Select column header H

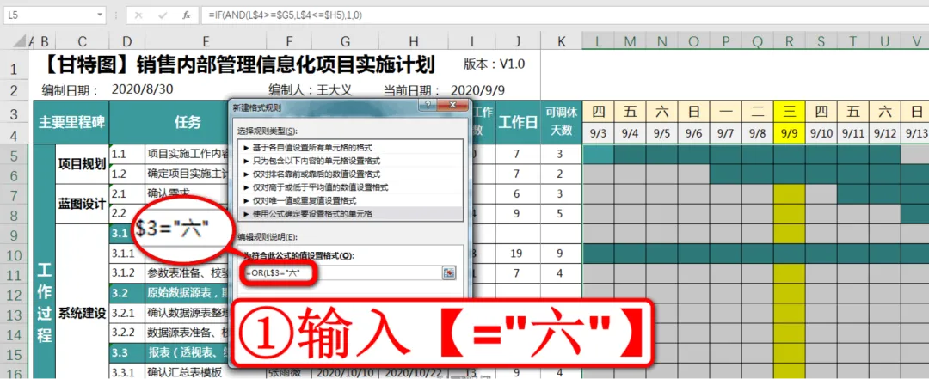coord(414,41)
